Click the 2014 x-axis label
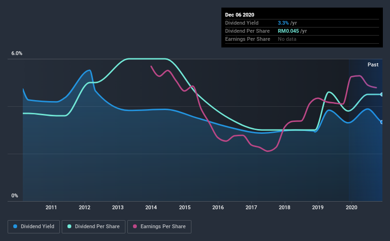Screen dimensions: 390x241 pos(151,207)
